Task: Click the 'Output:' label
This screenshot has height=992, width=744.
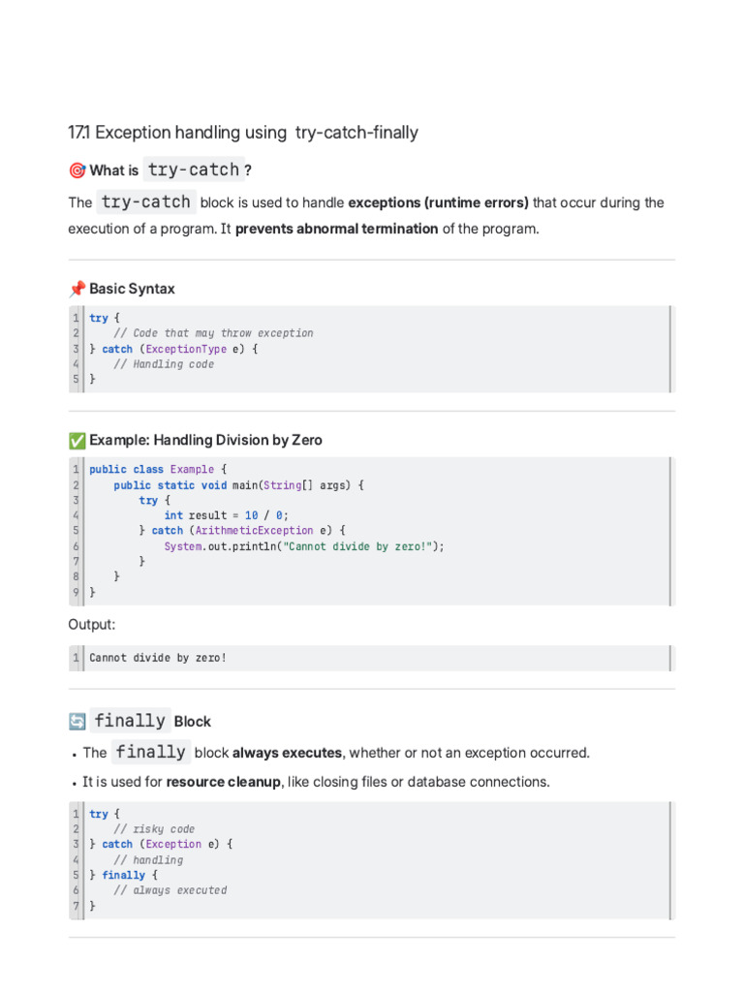Action: click(91, 624)
